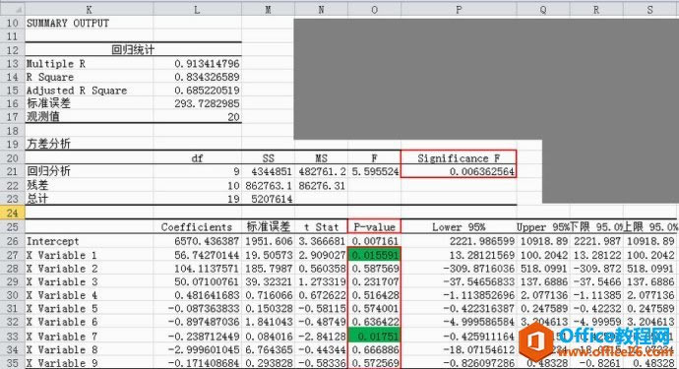Click the SS header cell

click(x=268, y=158)
